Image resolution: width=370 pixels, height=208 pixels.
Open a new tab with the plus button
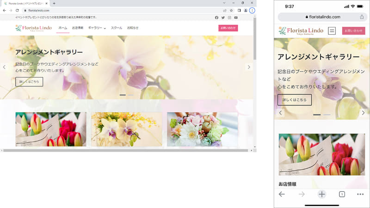[54, 3]
